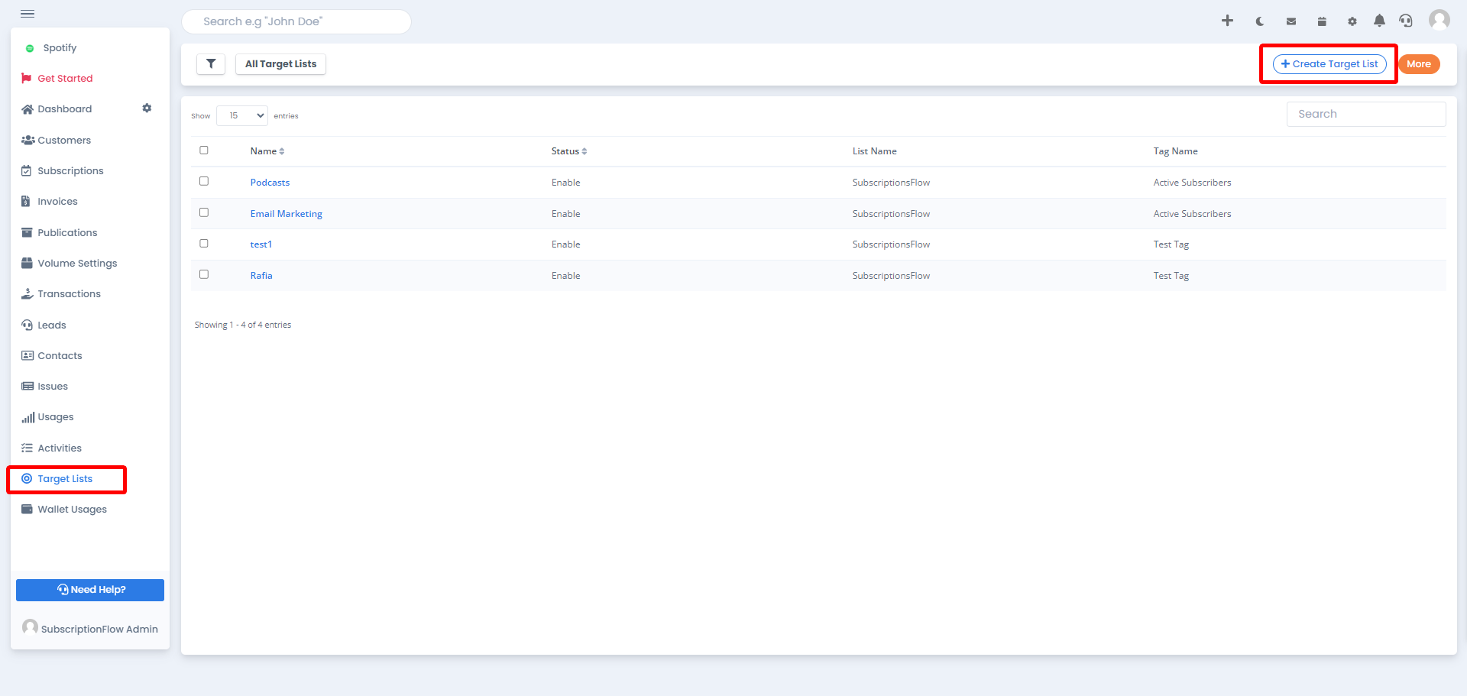Image resolution: width=1467 pixels, height=696 pixels.
Task: Click the Publications box icon
Action: 27,232
